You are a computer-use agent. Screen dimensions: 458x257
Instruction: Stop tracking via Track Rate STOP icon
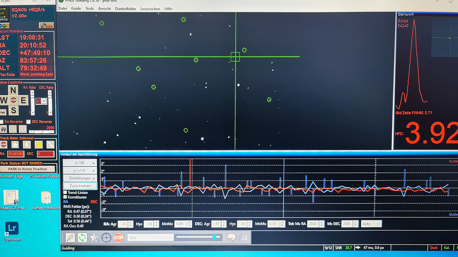click(x=3, y=145)
